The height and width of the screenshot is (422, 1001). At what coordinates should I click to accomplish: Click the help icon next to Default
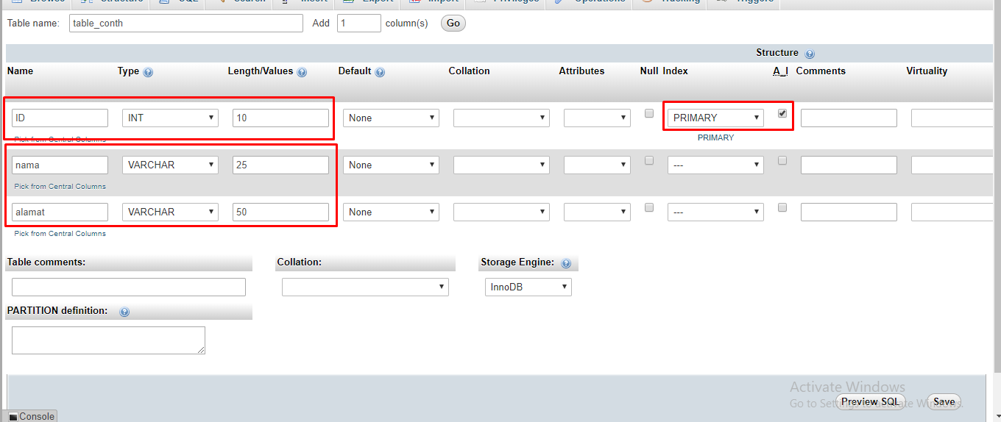click(380, 72)
